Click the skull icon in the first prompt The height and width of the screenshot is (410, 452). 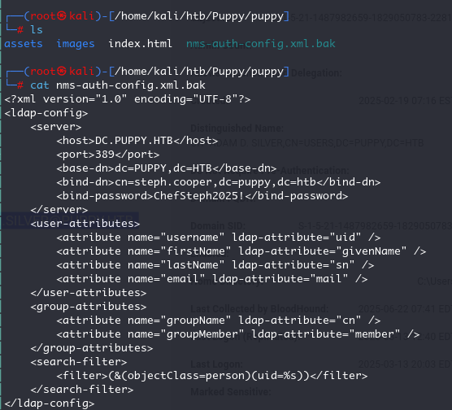click(62, 16)
